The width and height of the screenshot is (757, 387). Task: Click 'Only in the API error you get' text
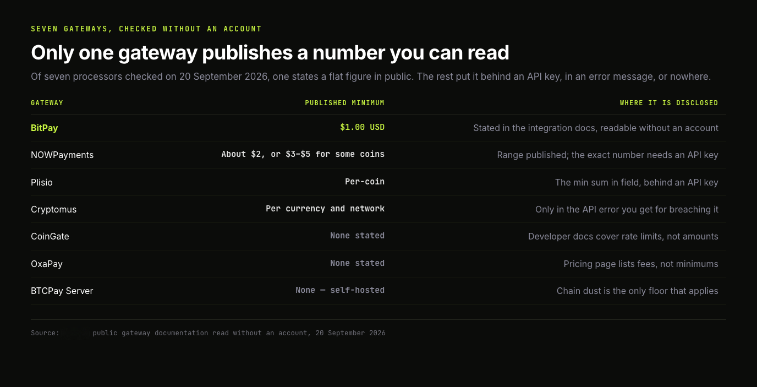pyautogui.click(x=627, y=209)
